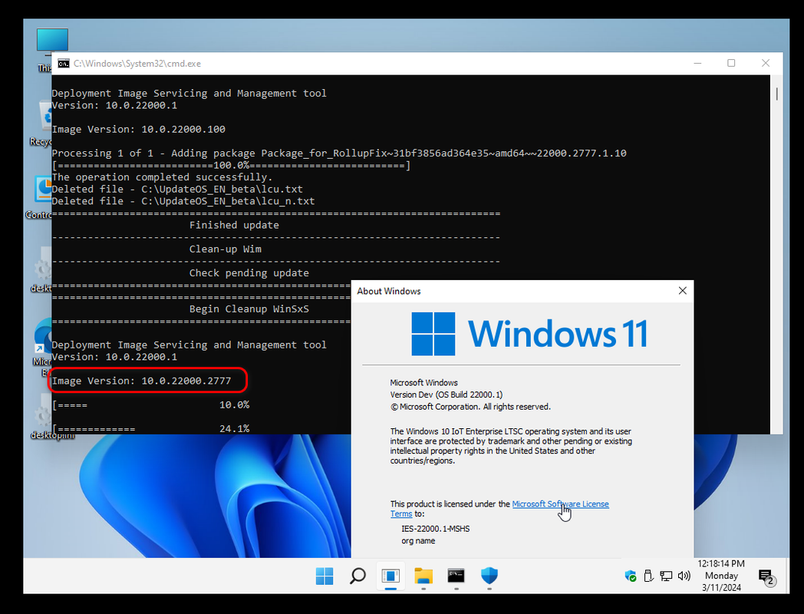
Task: Click the Image Version 10.0.22000.100 line
Action: click(138, 129)
